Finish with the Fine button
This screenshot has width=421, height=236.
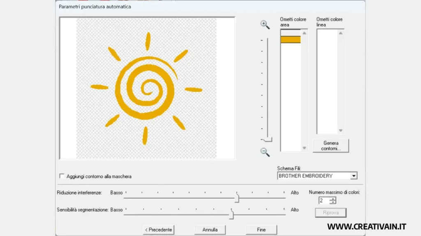pos(261,229)
